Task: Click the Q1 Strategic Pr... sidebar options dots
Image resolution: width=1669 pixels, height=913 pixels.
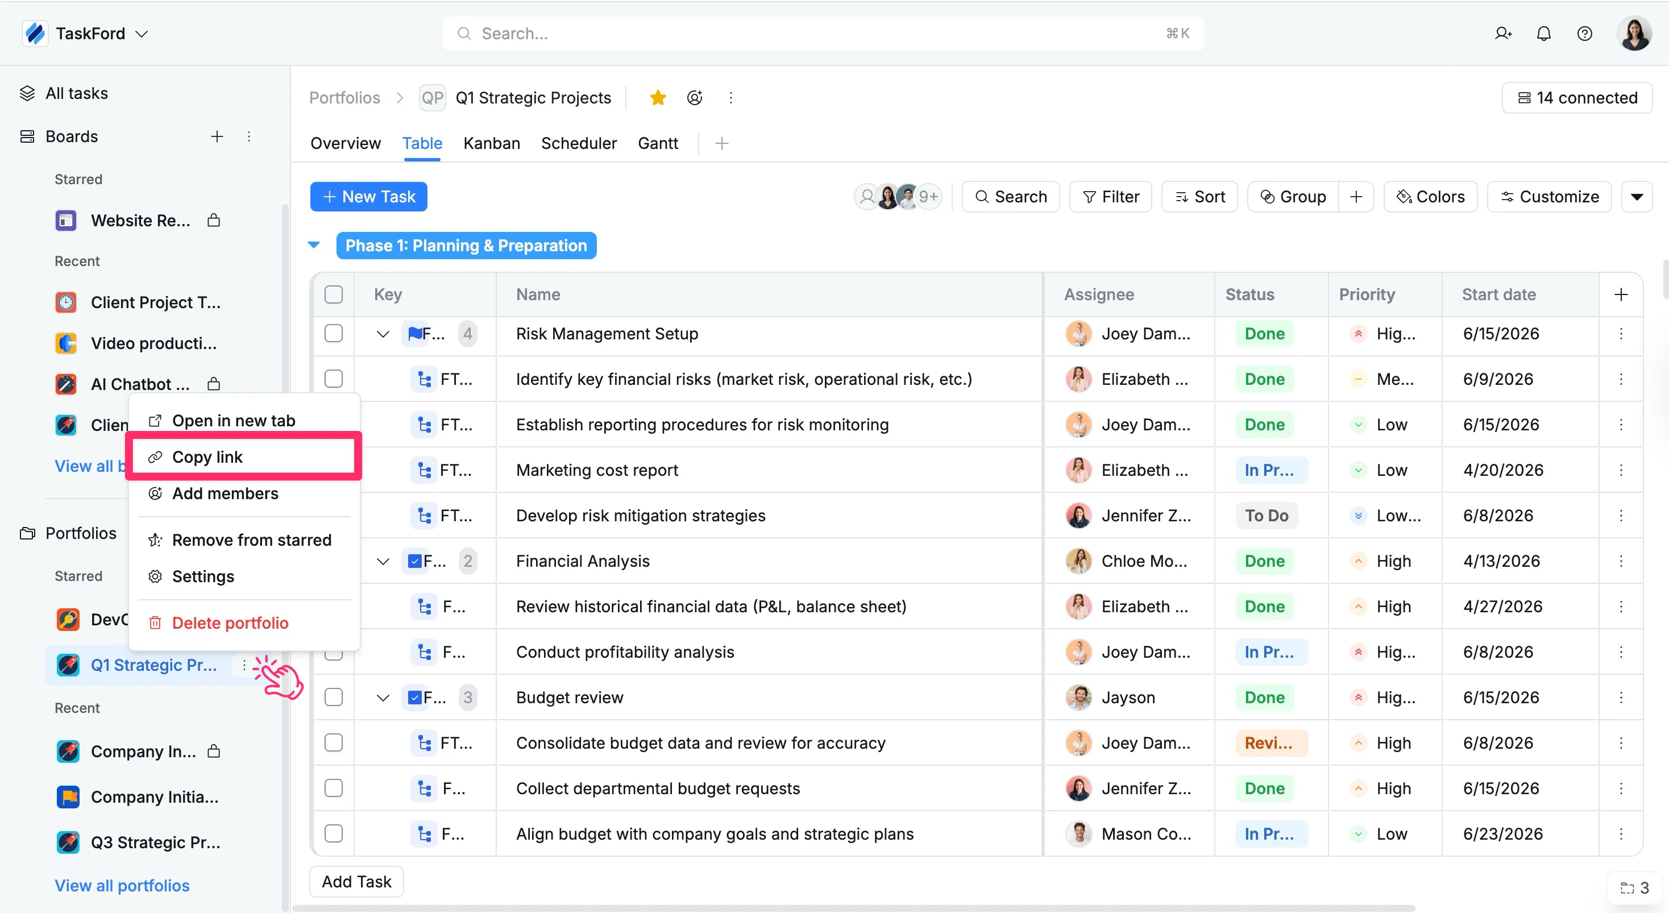Action: point(244,666)
